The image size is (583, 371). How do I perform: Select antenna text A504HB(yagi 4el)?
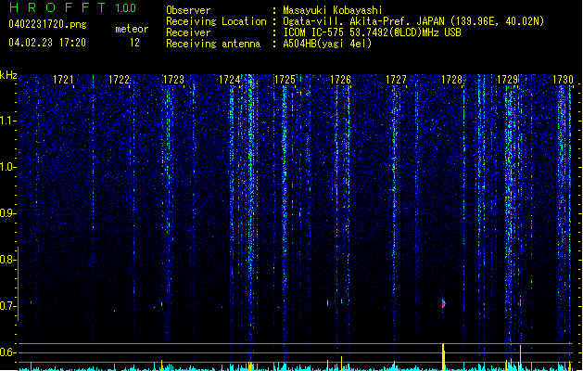pos(327,44)
